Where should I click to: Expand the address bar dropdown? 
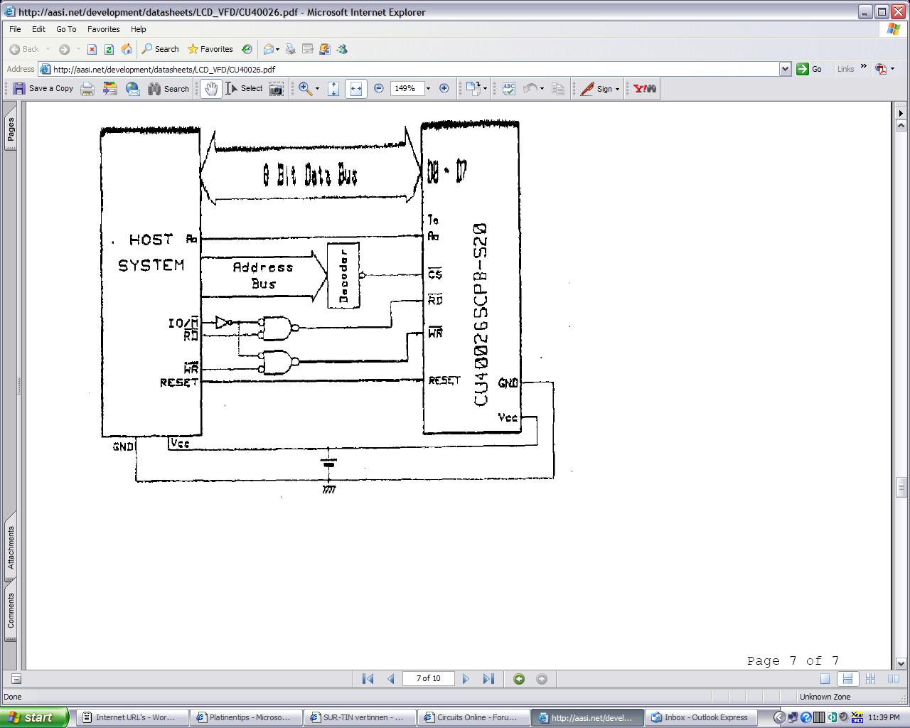[x=785, y=69]
